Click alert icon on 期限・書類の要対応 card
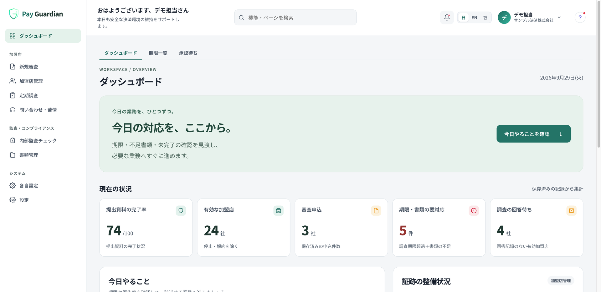601x292 pixels. point(474,211)
